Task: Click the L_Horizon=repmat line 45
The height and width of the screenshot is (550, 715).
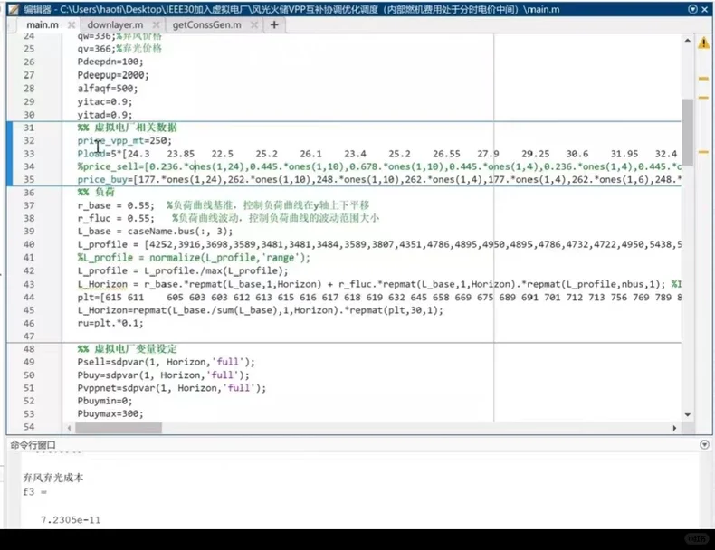Action: click(260, 310)
